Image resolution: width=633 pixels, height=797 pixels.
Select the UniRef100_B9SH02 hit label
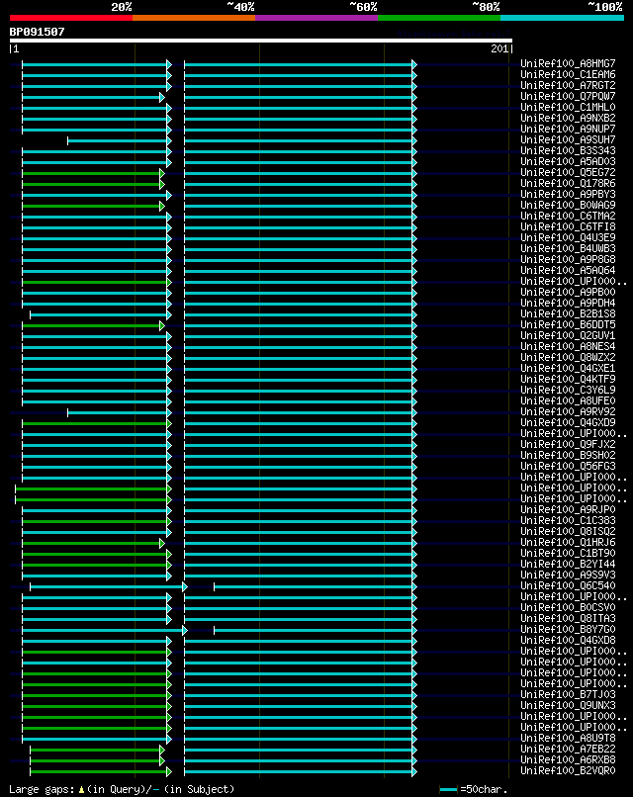[x=568, y=455]
